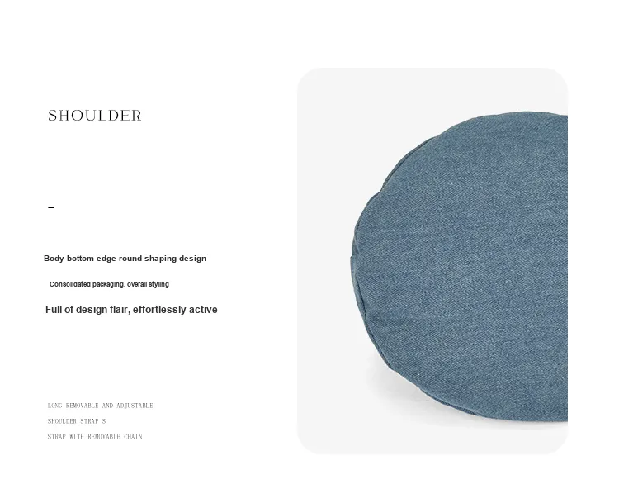
Task: Click the small dash below the heading
Action: 51,207
